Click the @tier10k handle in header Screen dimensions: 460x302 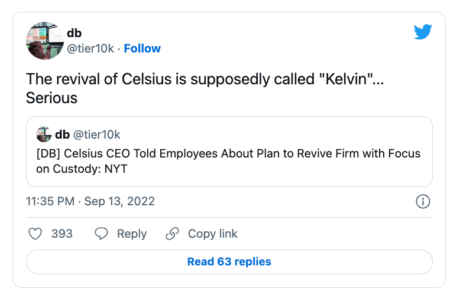pyautogui.click(x=90, y=48)
